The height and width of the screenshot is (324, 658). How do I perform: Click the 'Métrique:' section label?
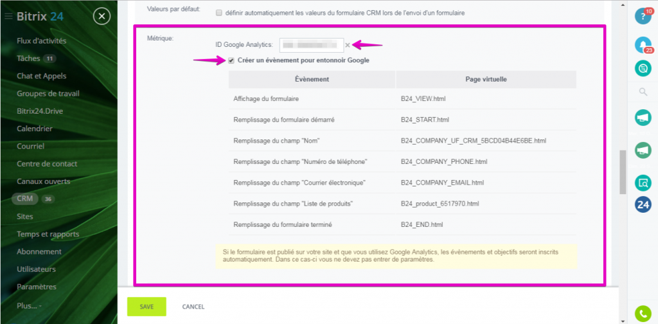(x=160, y=38)
